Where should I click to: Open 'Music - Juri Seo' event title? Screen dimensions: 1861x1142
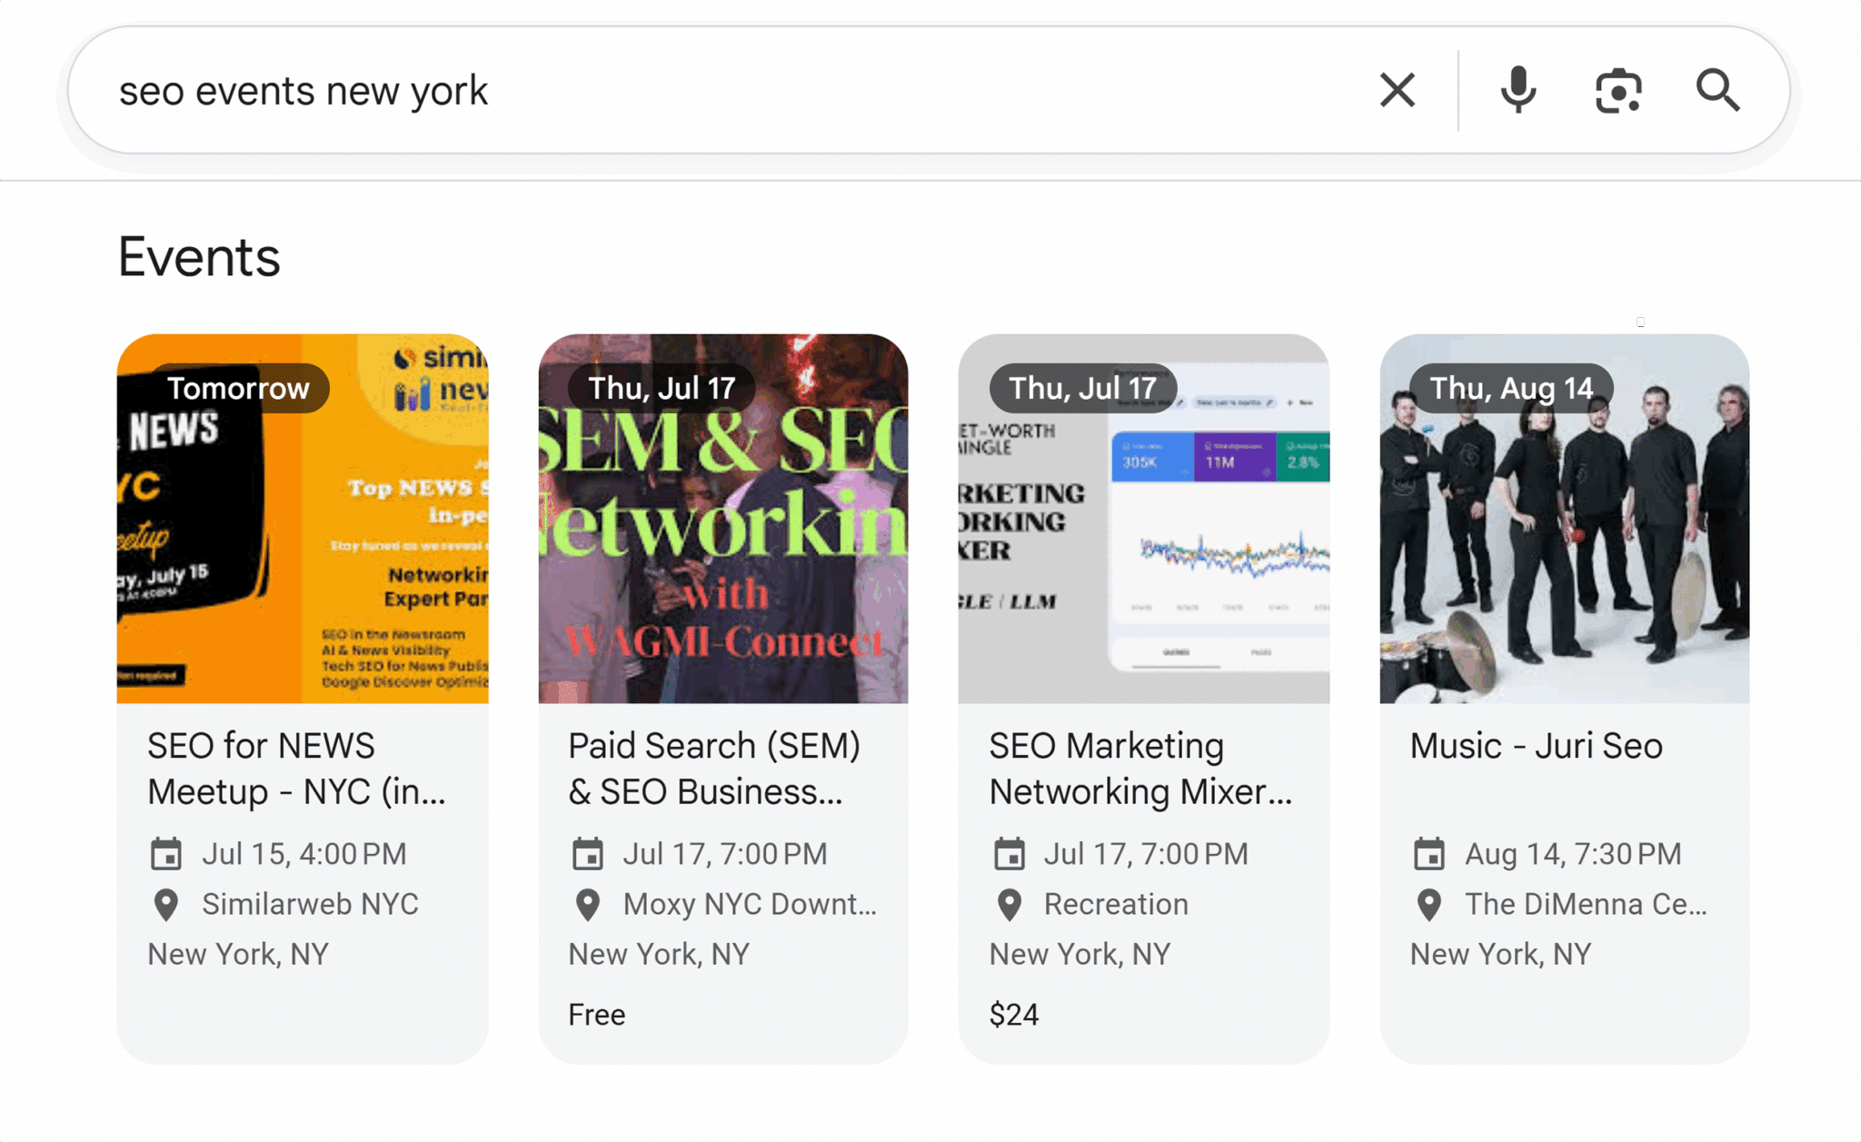1537,746
